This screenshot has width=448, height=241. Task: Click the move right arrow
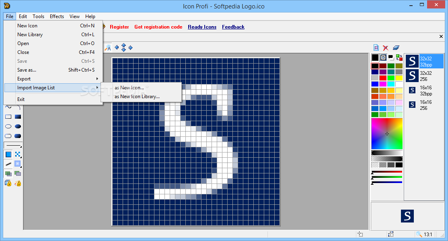[131, 47]
